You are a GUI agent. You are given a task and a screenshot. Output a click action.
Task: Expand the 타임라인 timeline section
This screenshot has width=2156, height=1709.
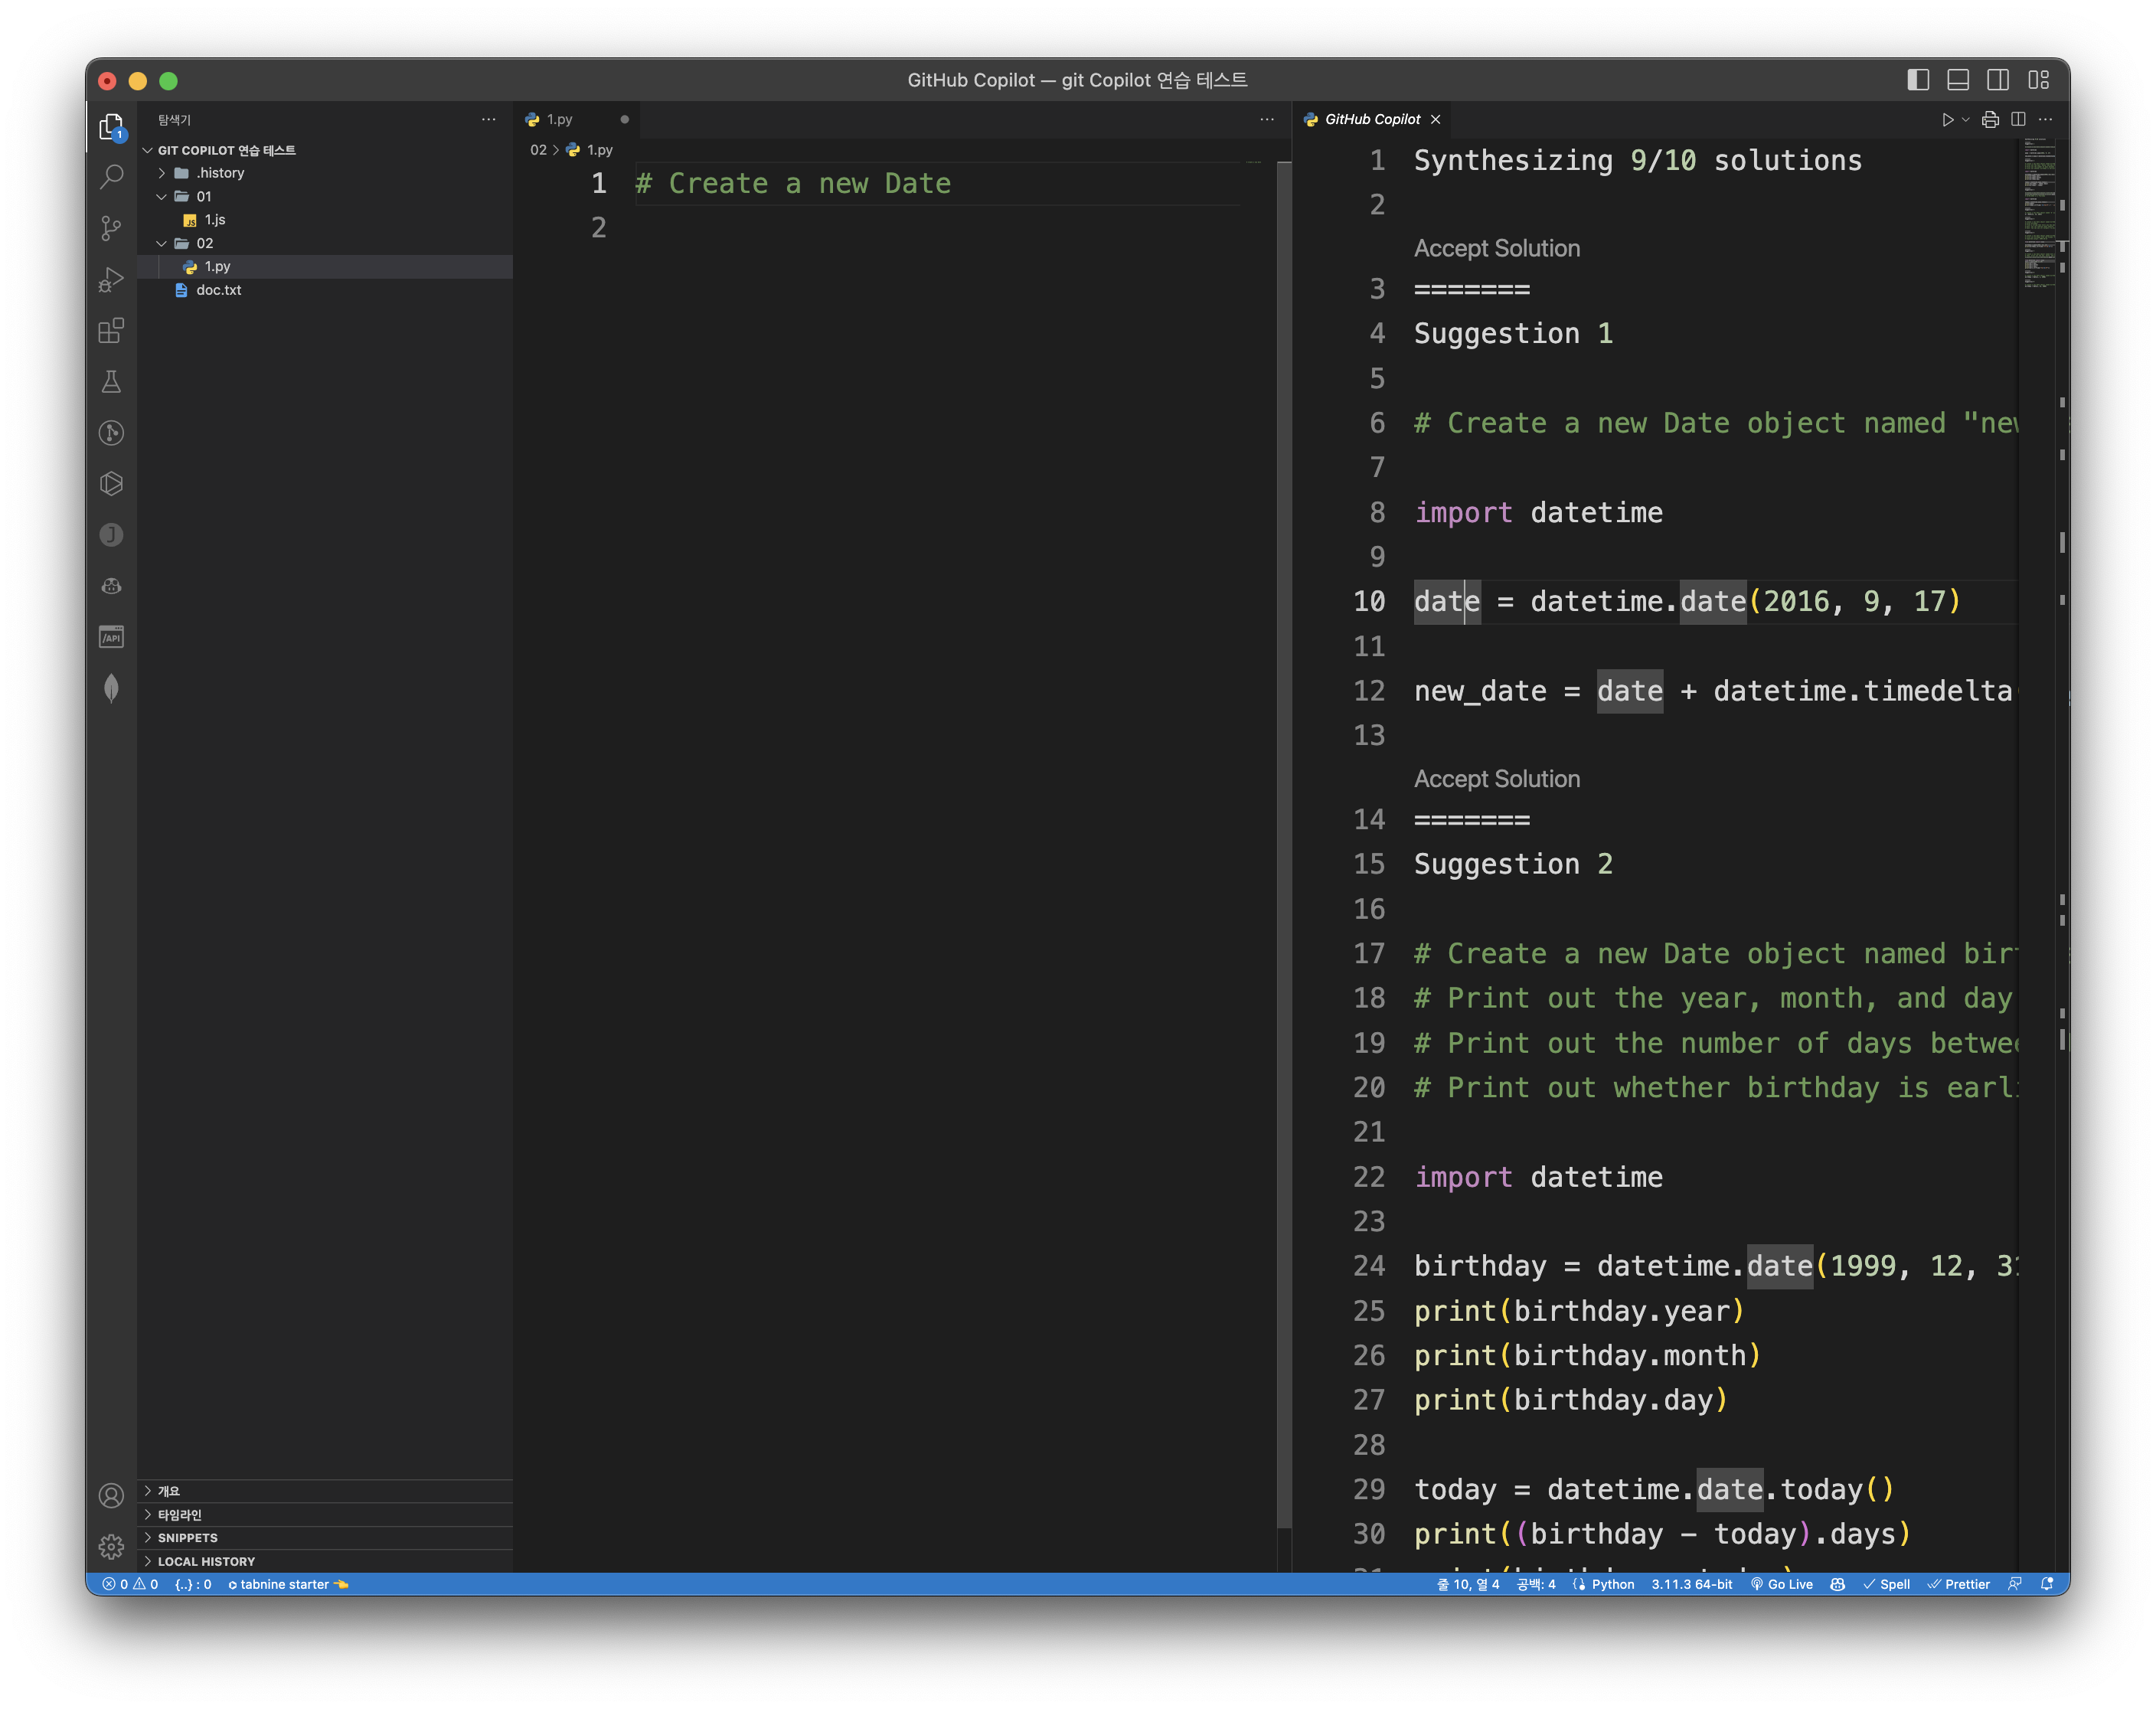(x=325, y=1514)
